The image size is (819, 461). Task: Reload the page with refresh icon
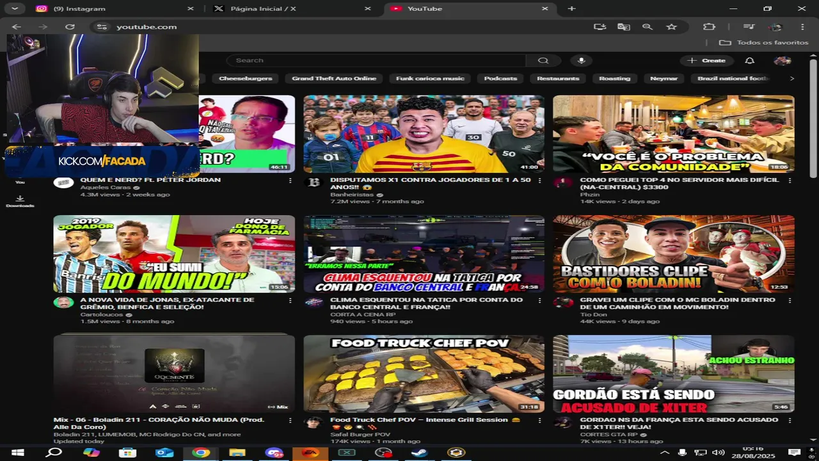pos(70,27)
